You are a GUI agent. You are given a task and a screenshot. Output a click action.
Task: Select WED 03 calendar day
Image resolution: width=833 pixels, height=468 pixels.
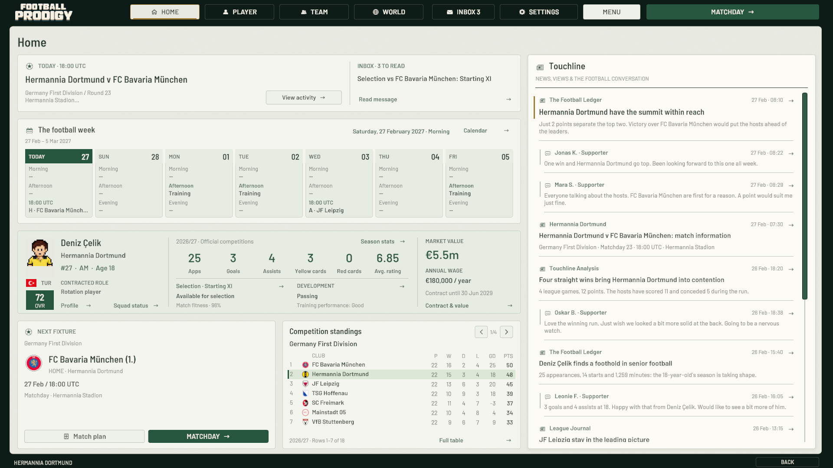point(339,183)
